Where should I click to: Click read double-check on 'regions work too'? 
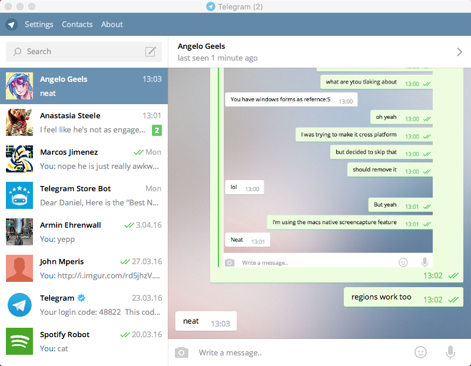453,300
